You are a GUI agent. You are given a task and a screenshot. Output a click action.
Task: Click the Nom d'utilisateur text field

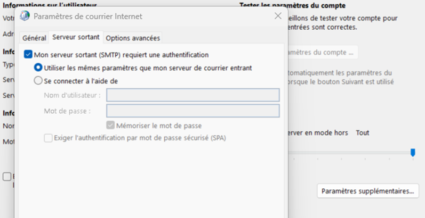(193, 95)
